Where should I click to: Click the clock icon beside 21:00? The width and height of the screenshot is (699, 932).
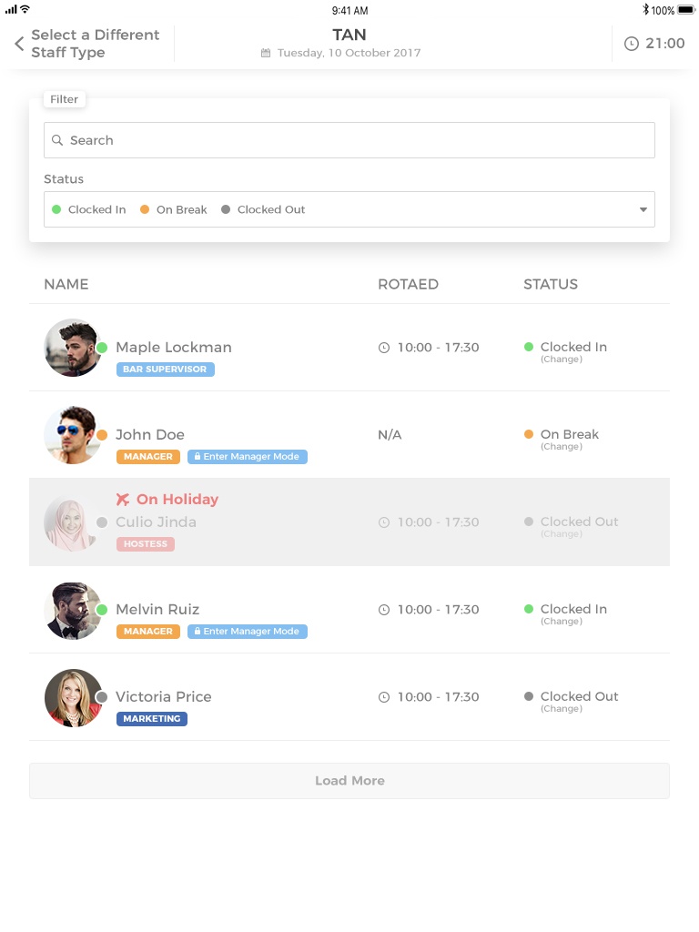point(632,44)
